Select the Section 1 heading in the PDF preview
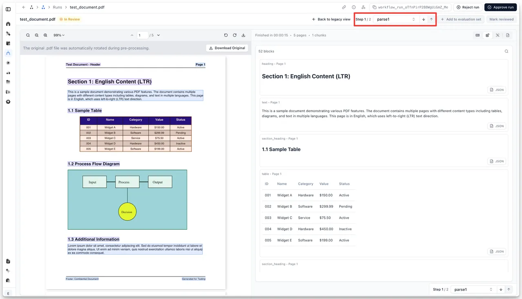 110,81
